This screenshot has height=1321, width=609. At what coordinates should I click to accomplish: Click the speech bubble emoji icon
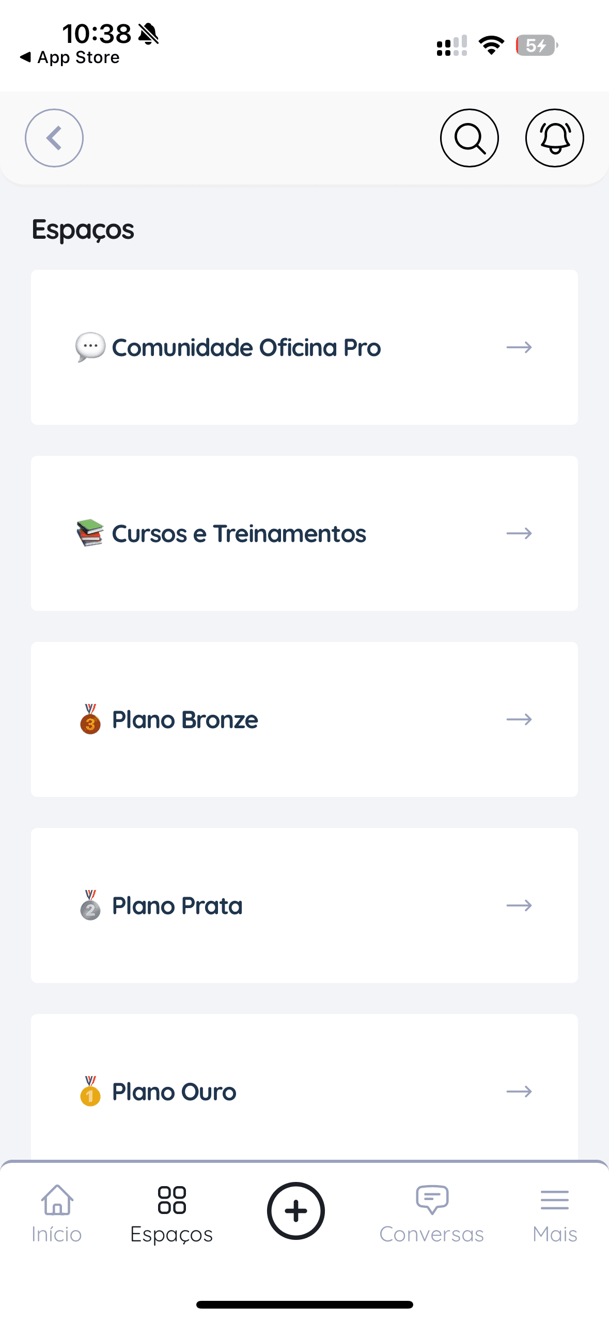tap(90, 347)
